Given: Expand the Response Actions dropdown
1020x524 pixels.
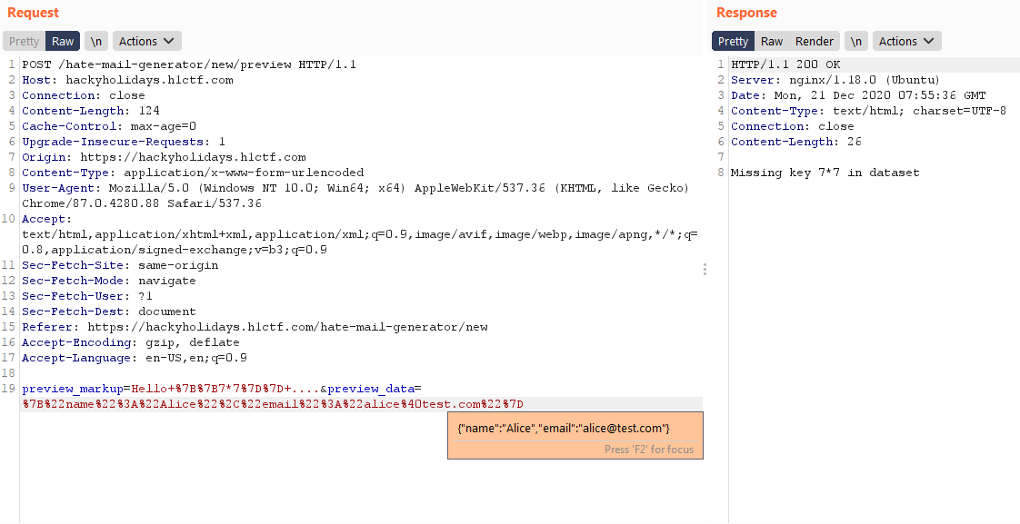Looking at the screenshot, I should coord(906,41).
